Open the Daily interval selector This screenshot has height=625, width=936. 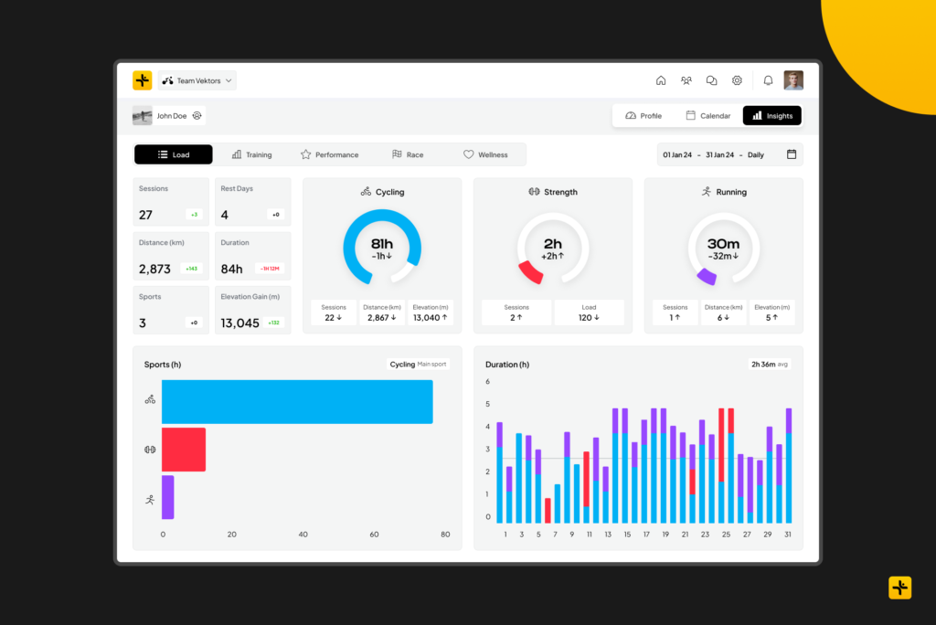click(x=756, y=155)
